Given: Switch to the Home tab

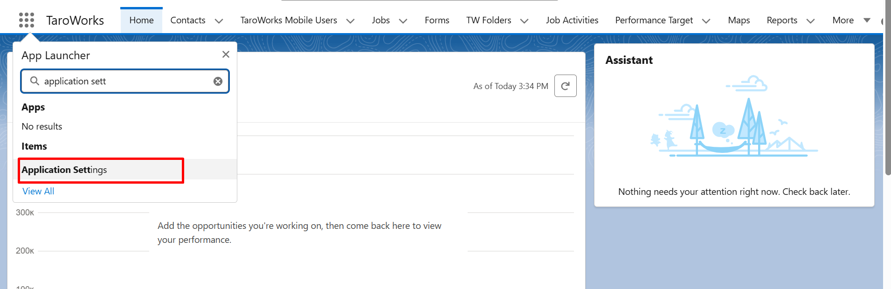Looking at the screenshot, I should point(141,20).
